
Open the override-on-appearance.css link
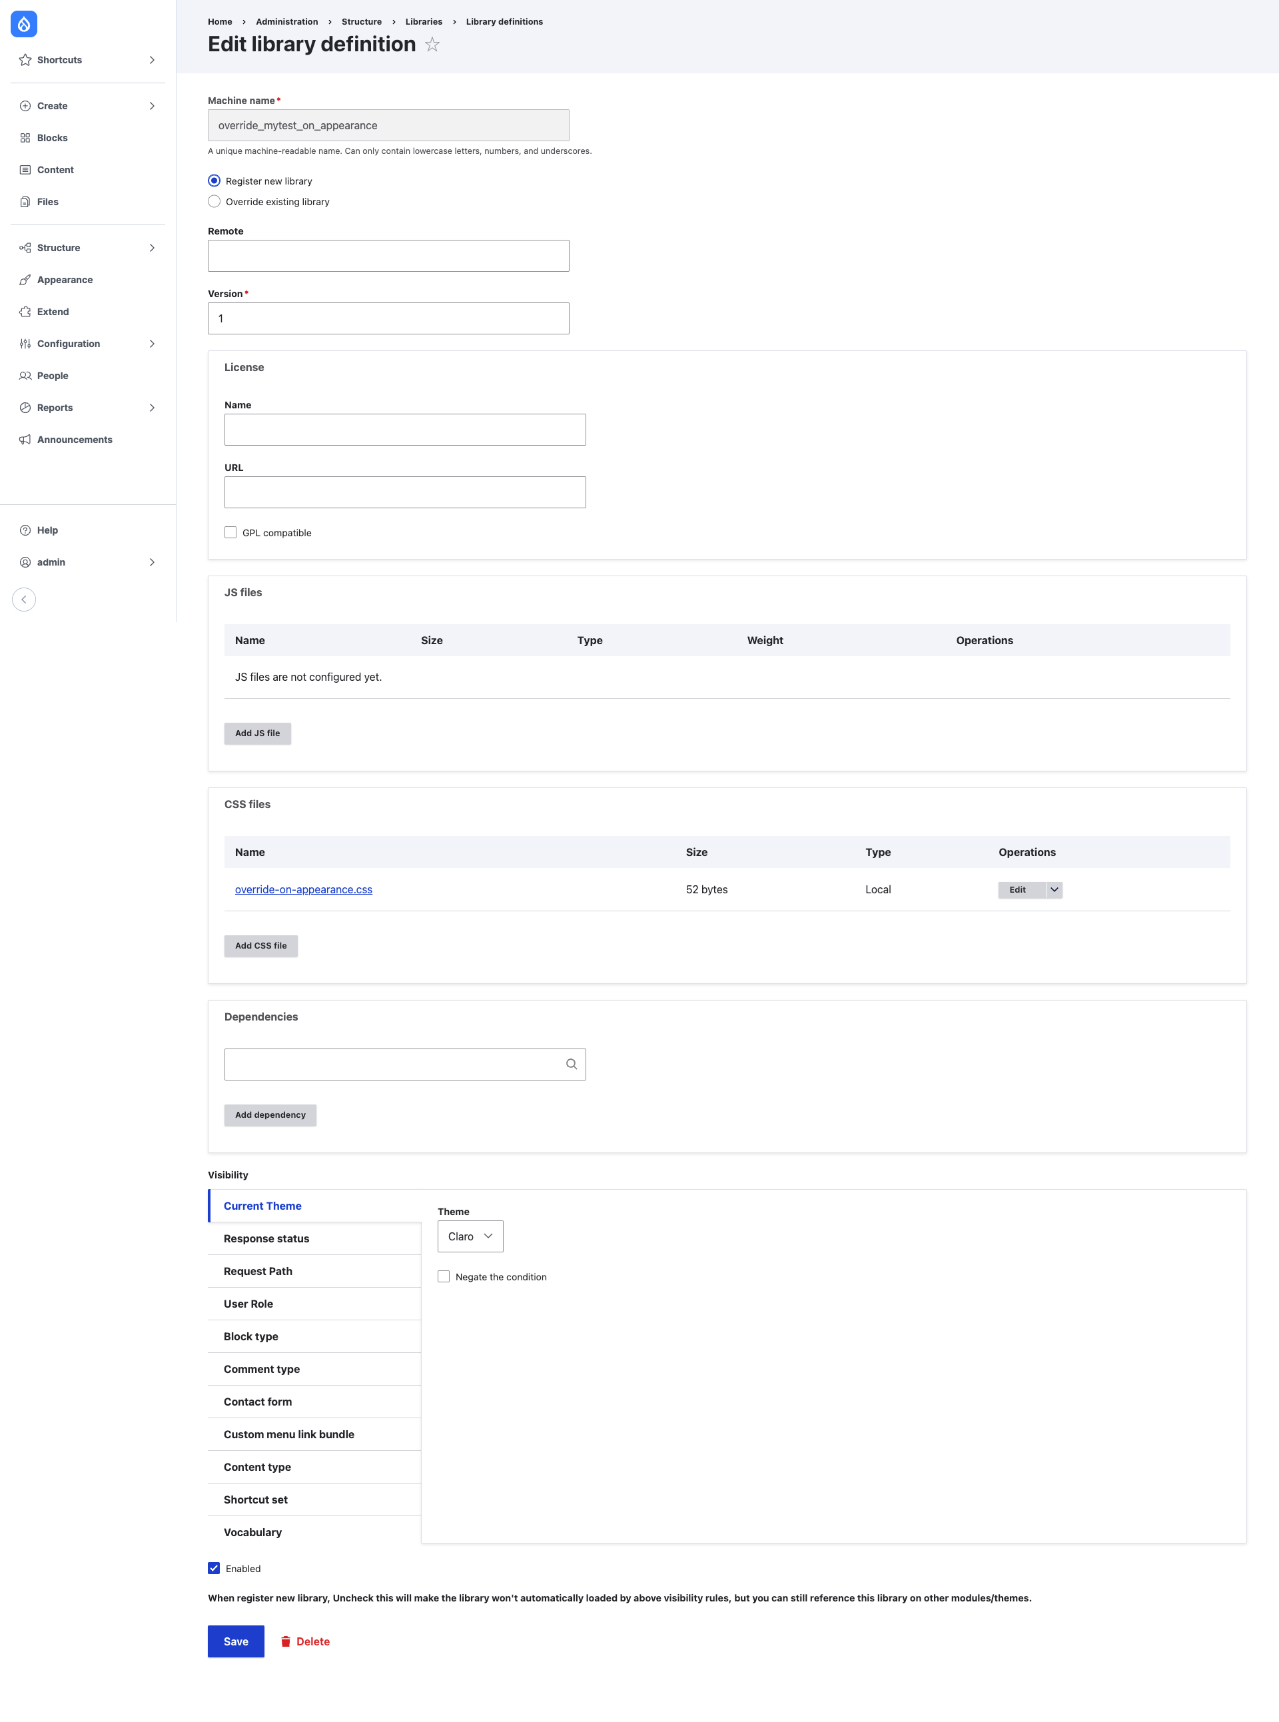304,889
